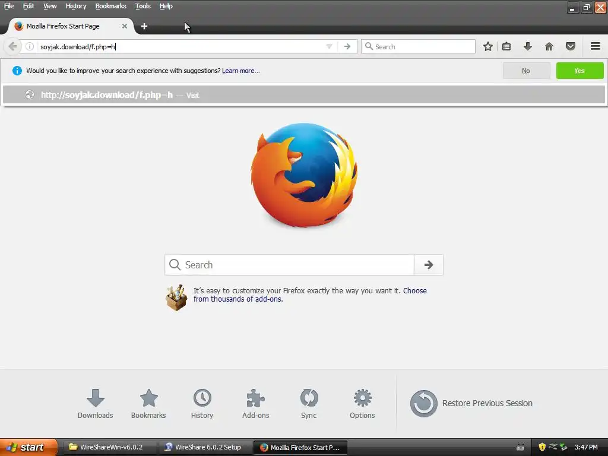Open Options gear on the start page
The width and height of the screenshot is (608, 456).
[362, 404]
